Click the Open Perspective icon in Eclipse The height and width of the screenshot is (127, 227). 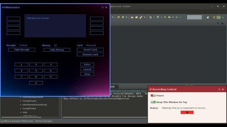[x=208, y=17]
